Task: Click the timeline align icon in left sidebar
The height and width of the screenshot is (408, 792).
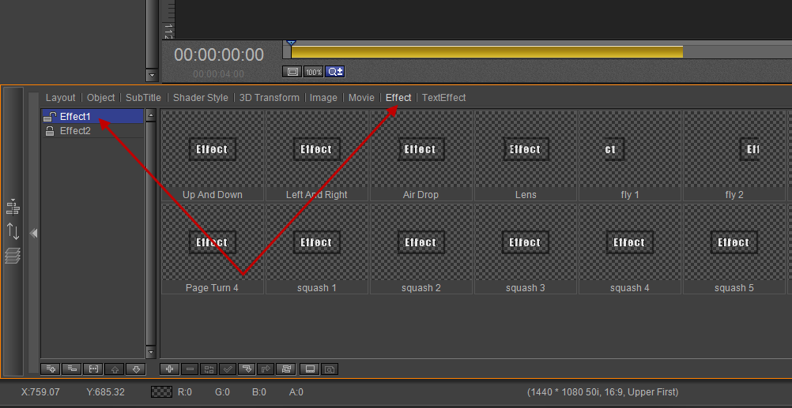Action: pyautogui.click(x=13, y=208)
